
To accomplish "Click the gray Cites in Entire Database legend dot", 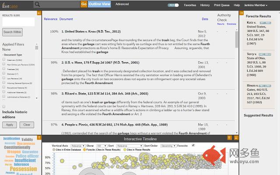I will click(x=54, y=150).
